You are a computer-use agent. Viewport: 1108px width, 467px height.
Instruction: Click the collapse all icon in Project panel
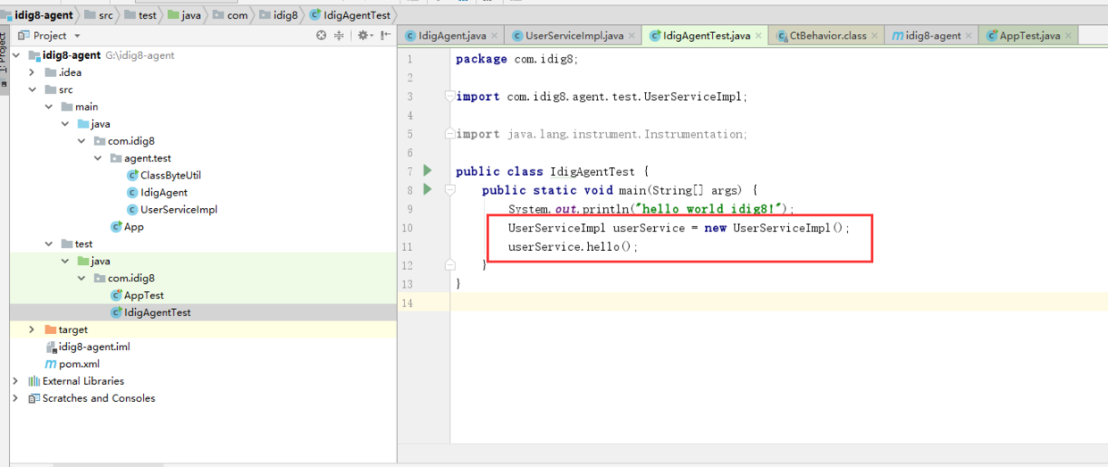click(x=340, y=36)
